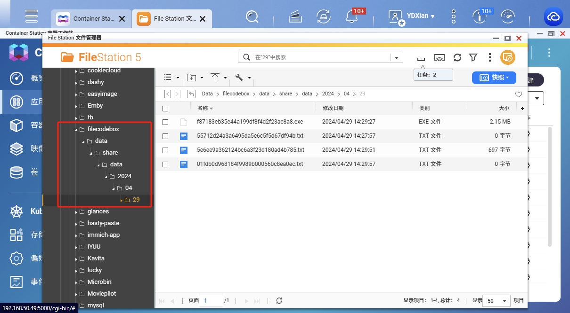570x313 pixels.
Task: Navigate to share in the breadcrumb
Action: click(x=285, y=94)
